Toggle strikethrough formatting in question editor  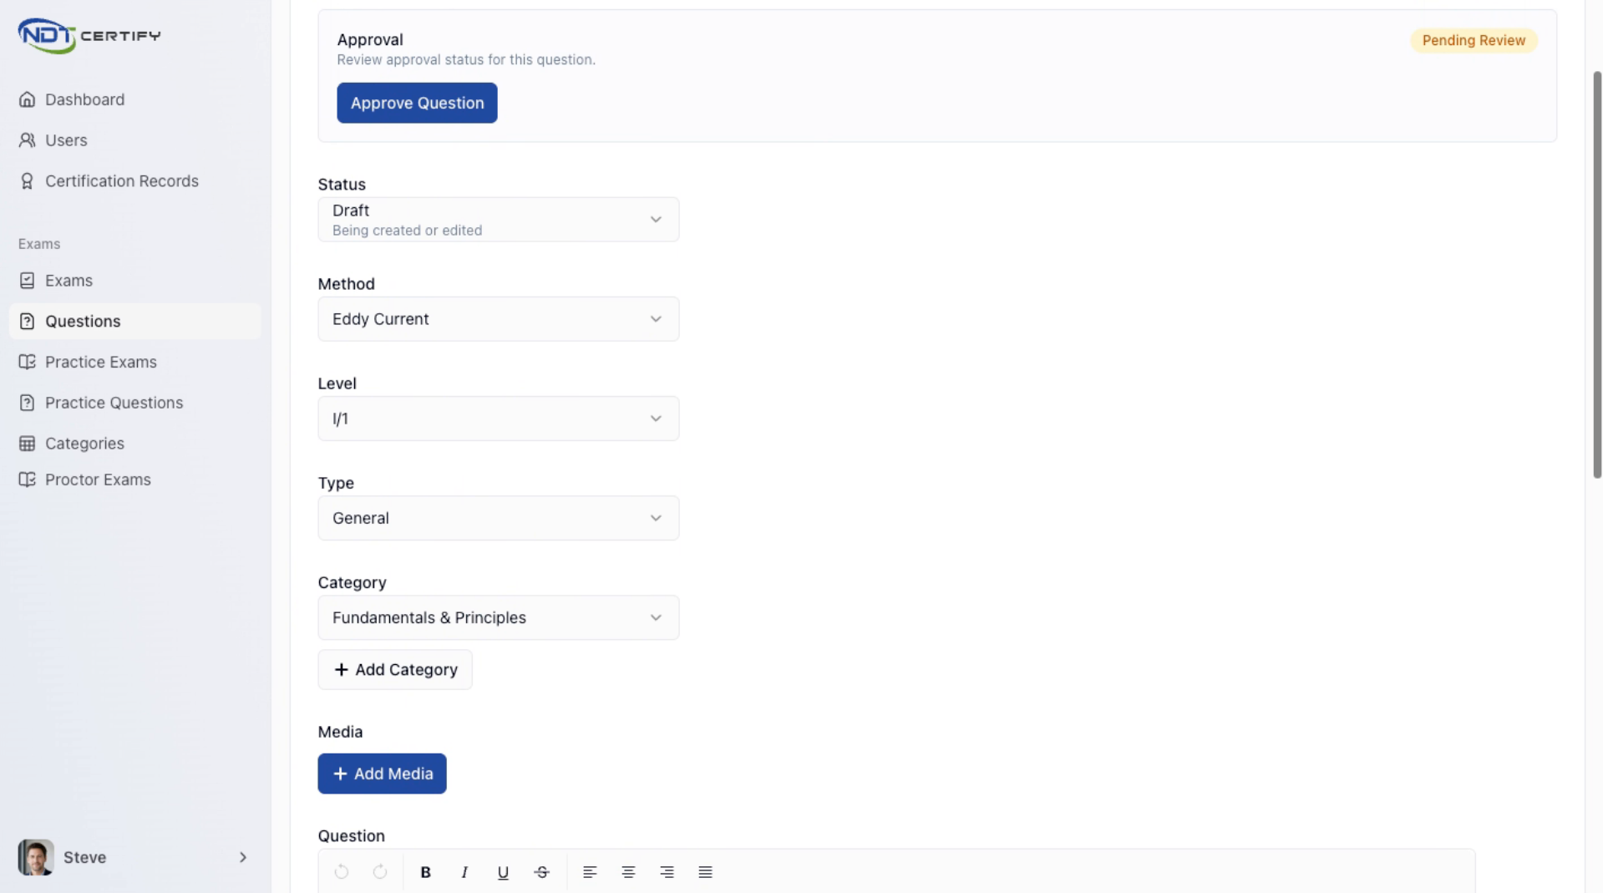(542, 872)
